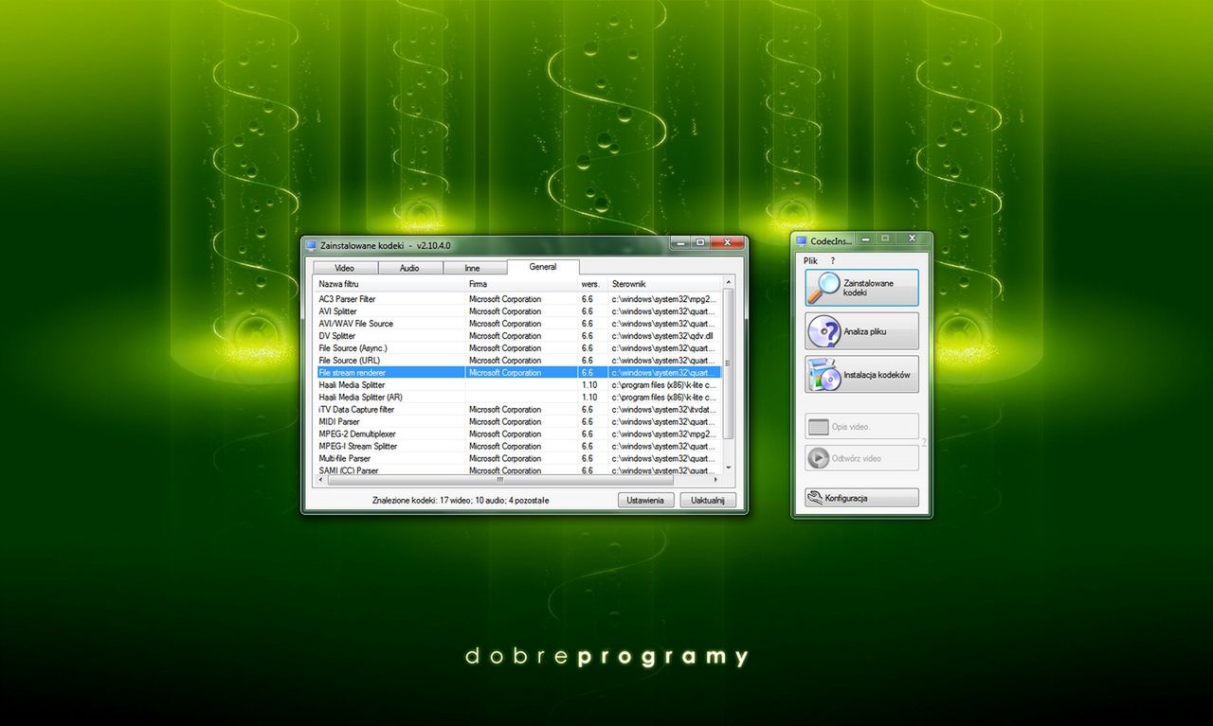The image size is (1213, 726).
Task: Select the File Source (Async.) row
Action: pyautogui.click(x=518, y=348)
